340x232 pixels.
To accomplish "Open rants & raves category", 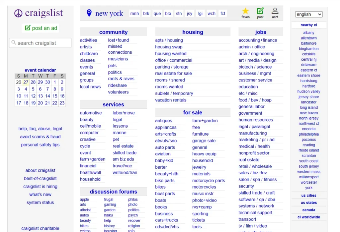I will [x=121, y=79].
